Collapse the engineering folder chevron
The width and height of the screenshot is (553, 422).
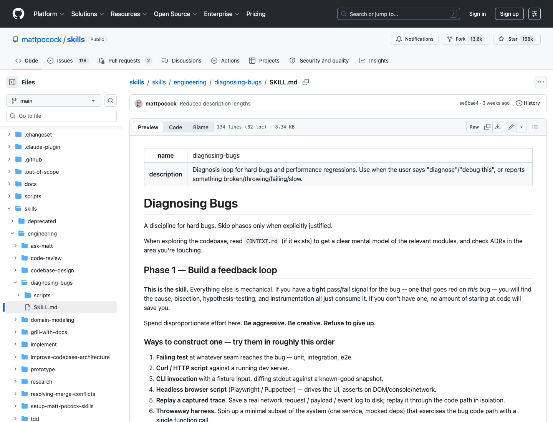(x=12, y=234)
